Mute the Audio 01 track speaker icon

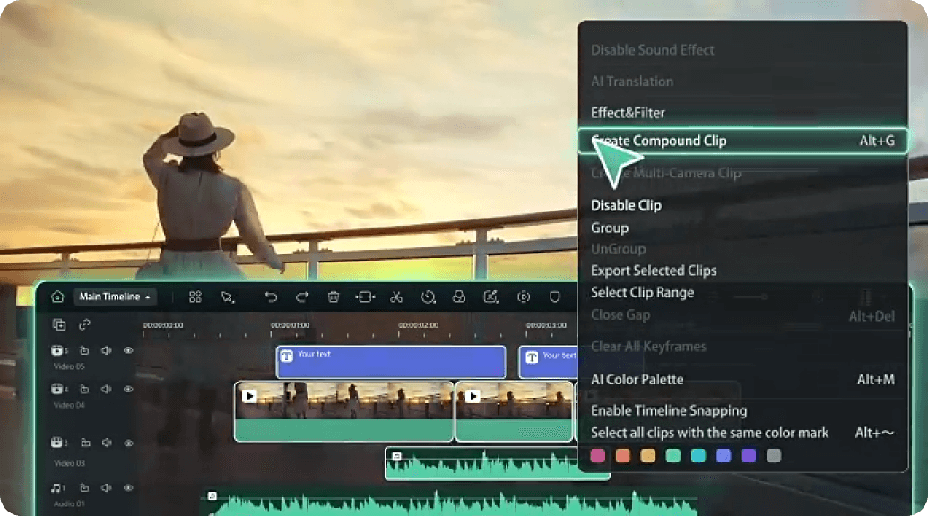point(105,487)
